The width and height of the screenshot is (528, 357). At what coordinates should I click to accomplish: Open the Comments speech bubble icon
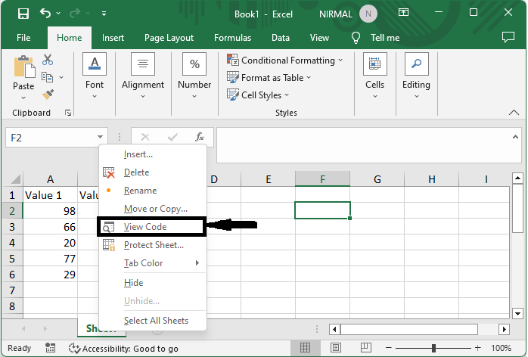[508, 37]
